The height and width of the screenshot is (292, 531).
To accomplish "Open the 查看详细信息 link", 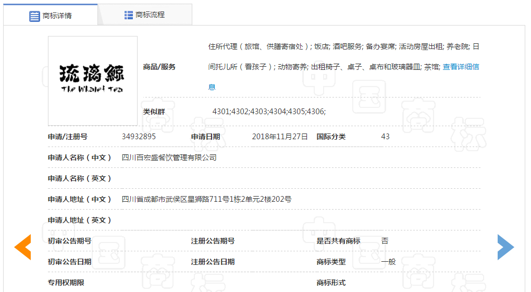I will (x=461, y=67).
